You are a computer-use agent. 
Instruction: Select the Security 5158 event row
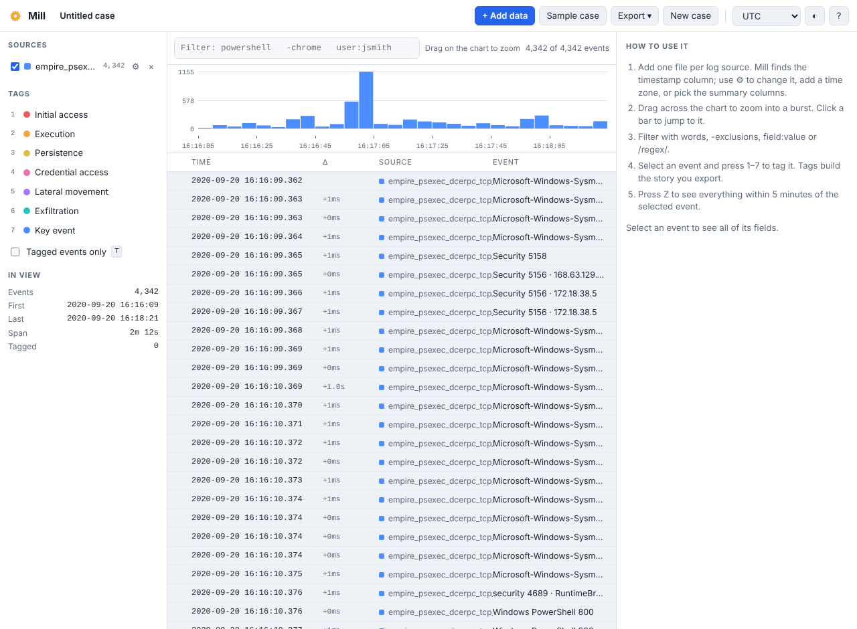[x=392, y=256]
